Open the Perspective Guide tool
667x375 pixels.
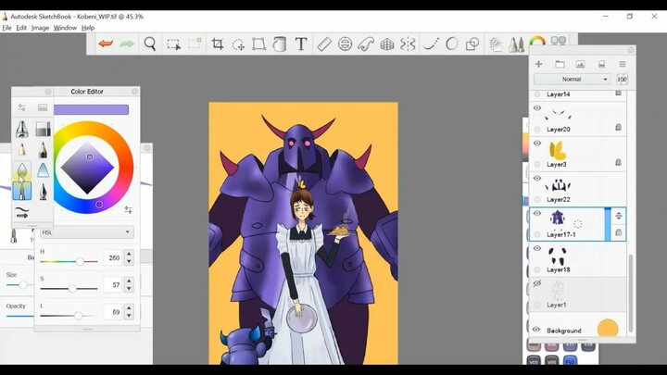[x=386, y=44]
